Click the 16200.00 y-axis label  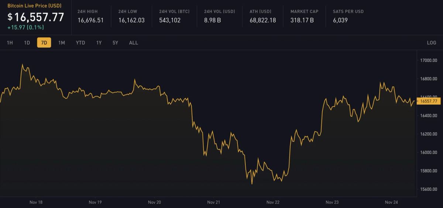(x=429, y=134)
